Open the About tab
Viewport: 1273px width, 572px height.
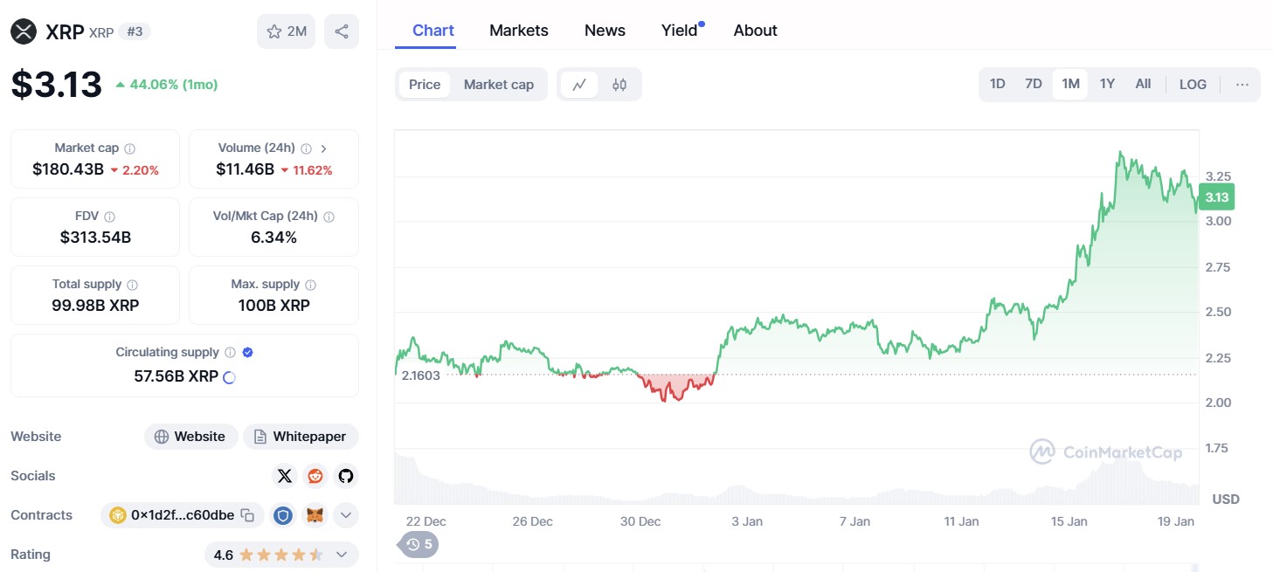pyautogui.click(x=756, y=31)
